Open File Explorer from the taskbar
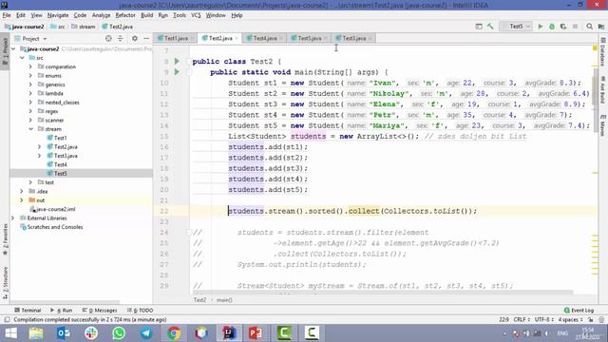Screen dimensions: 608x342 coord(36,333)
